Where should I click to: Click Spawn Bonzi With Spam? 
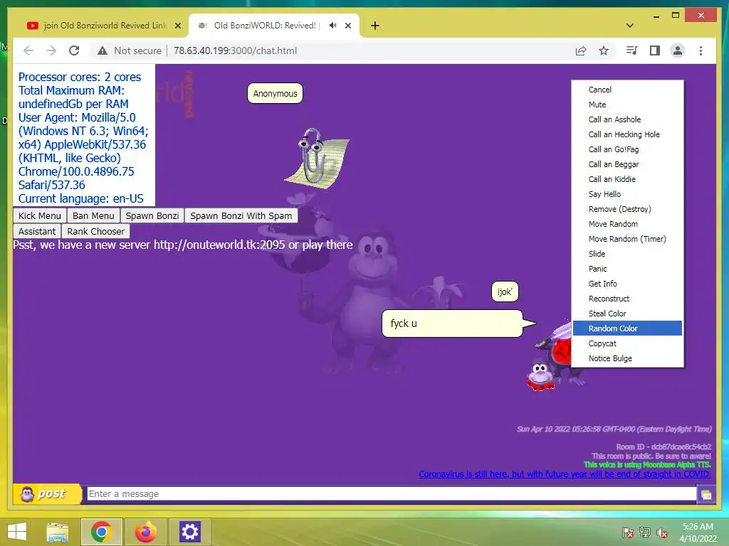point(241,216)
